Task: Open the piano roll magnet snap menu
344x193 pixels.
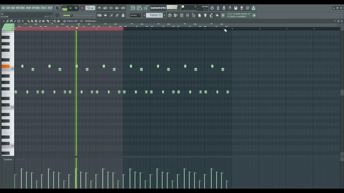Action: click(x=11, y=21)
